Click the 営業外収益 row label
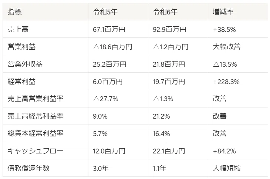The height and width of the screenshot is (179, 270). click(x=25, y=64)
